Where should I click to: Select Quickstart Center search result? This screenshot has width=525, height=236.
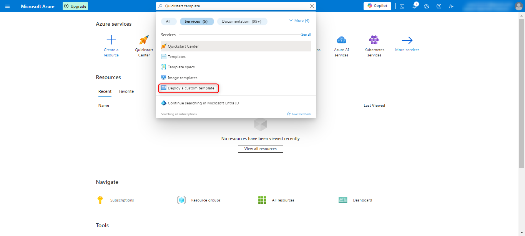click(236, 46)
